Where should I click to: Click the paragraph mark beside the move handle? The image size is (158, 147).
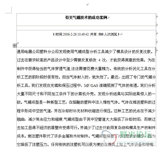(18, 43)
